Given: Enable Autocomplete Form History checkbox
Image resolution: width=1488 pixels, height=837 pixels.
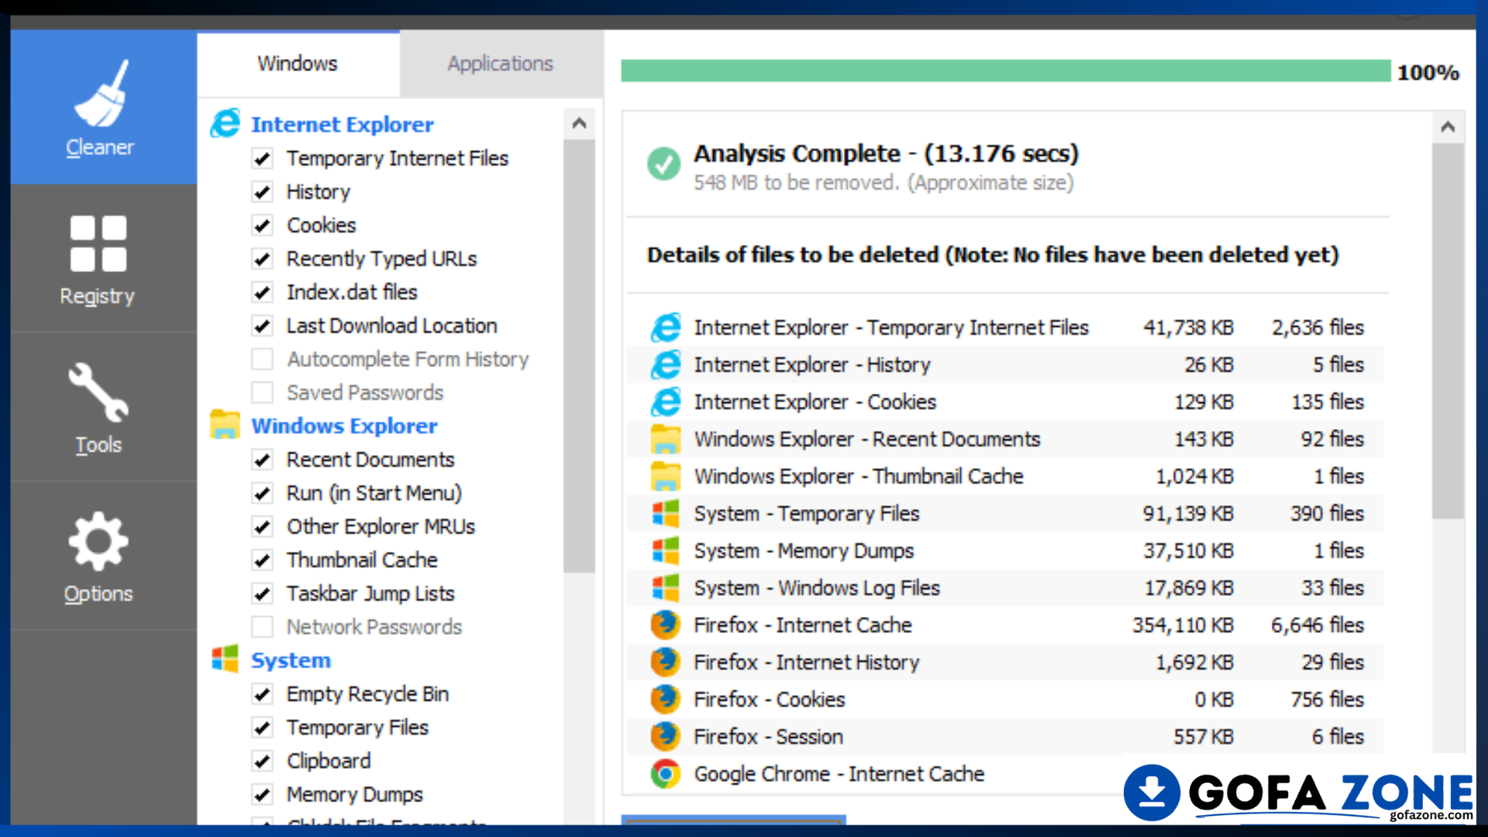Looking at the screenshot, I should pyautogui.click(x=263, y=360).
